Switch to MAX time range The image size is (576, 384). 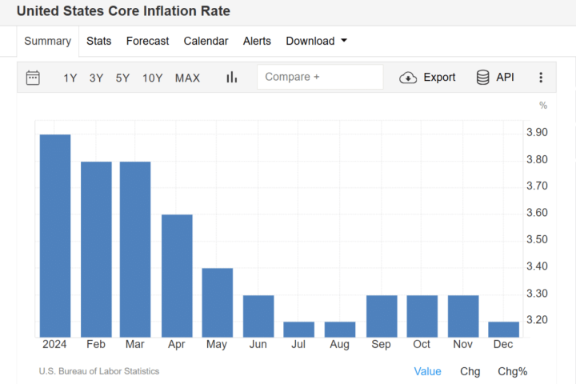pyautogui.click(x=187, y=78)
